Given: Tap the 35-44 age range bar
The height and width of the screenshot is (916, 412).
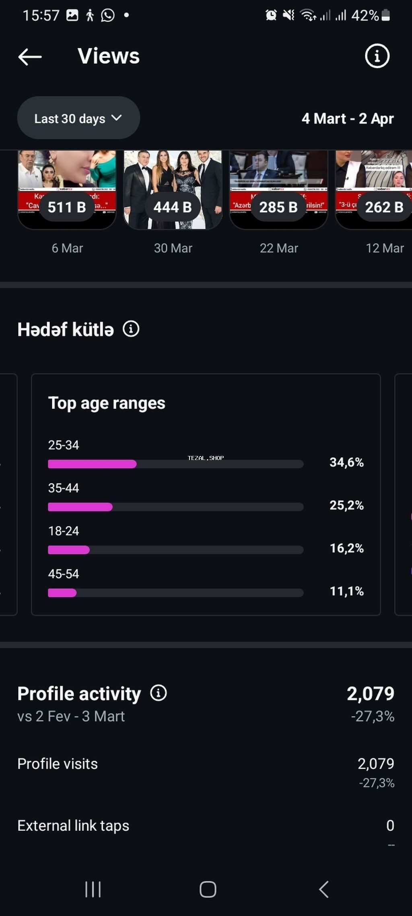Looking at the screenshot, I should click(x=175, y=507).
